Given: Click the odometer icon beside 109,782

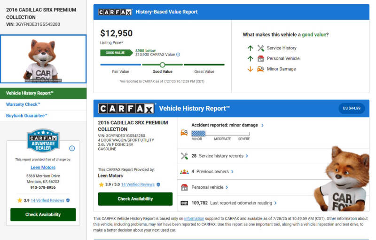Looking at the screenshot, I should pyautogui.click(x=184, y=203).
